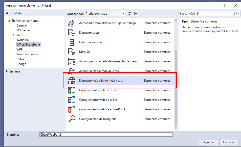Click the Configuración de búsqueda magnifier icon
Screen dimensions: 241x147
(72, 119)
